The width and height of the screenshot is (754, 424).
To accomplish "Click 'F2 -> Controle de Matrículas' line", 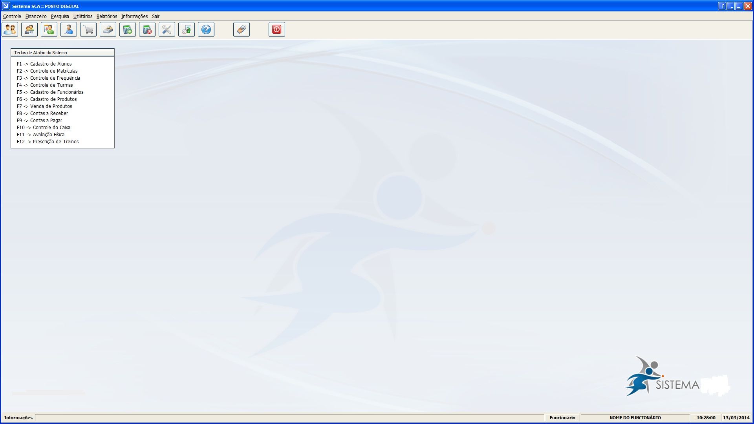I will (x=47, y=71).
